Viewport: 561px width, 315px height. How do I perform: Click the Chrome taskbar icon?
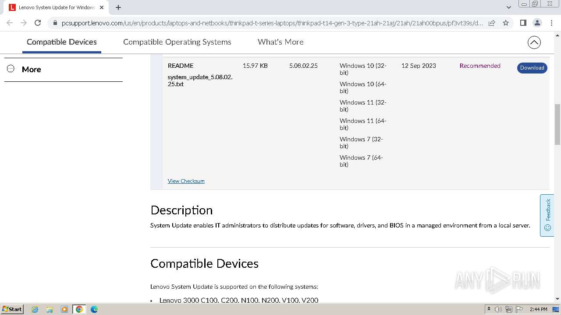click(79, 309)
